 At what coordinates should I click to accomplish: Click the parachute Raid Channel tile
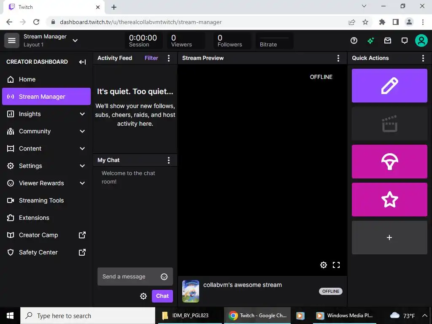point(389,162)
